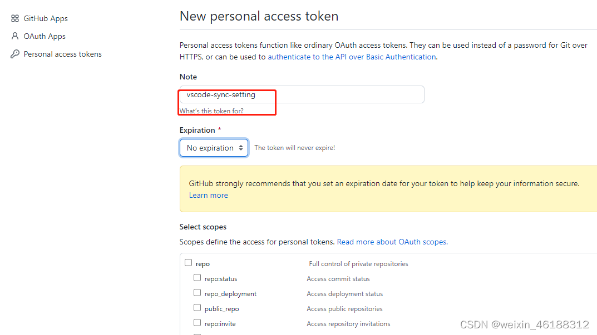Select Personal access tokens in sidebar
Viewport: 597px width, 335px height.
pos(62,54)
